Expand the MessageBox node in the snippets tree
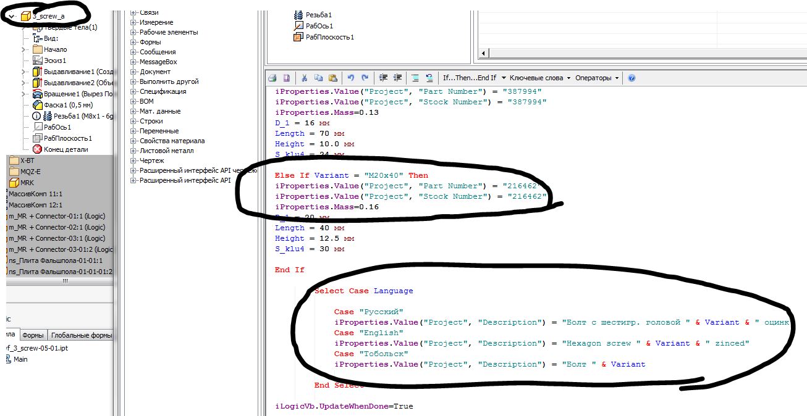The width and height of the screenshot is (807, 416). [x=133, y=62]
